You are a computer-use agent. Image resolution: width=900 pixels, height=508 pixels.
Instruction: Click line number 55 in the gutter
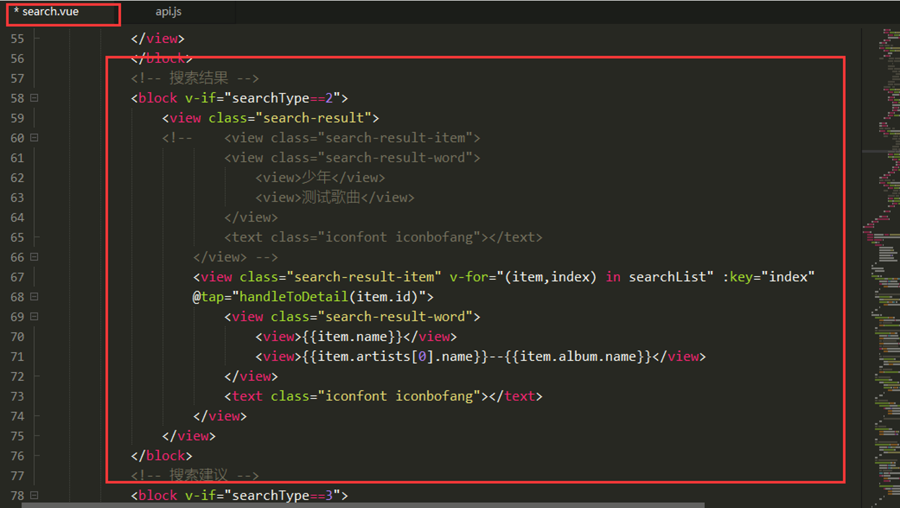point(17,39)
